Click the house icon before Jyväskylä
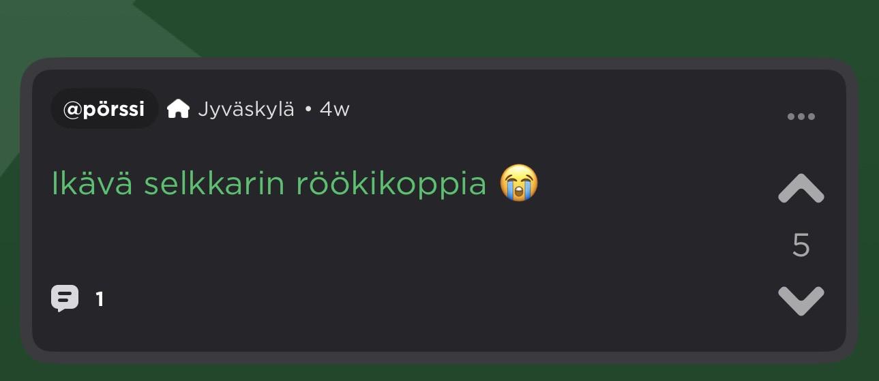Screen dimensions: 879x381 pyautogui.click(x=178, y=108)
